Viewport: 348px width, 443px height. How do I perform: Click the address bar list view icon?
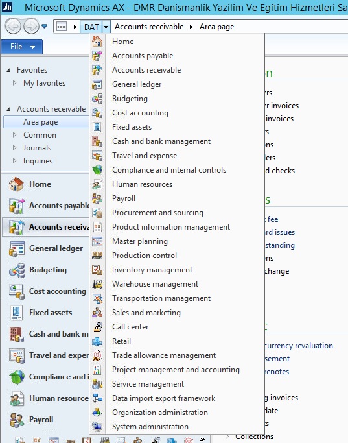click(x=62, y=27)
